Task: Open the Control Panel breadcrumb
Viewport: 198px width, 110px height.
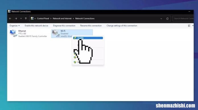Action: pos(43,18)
